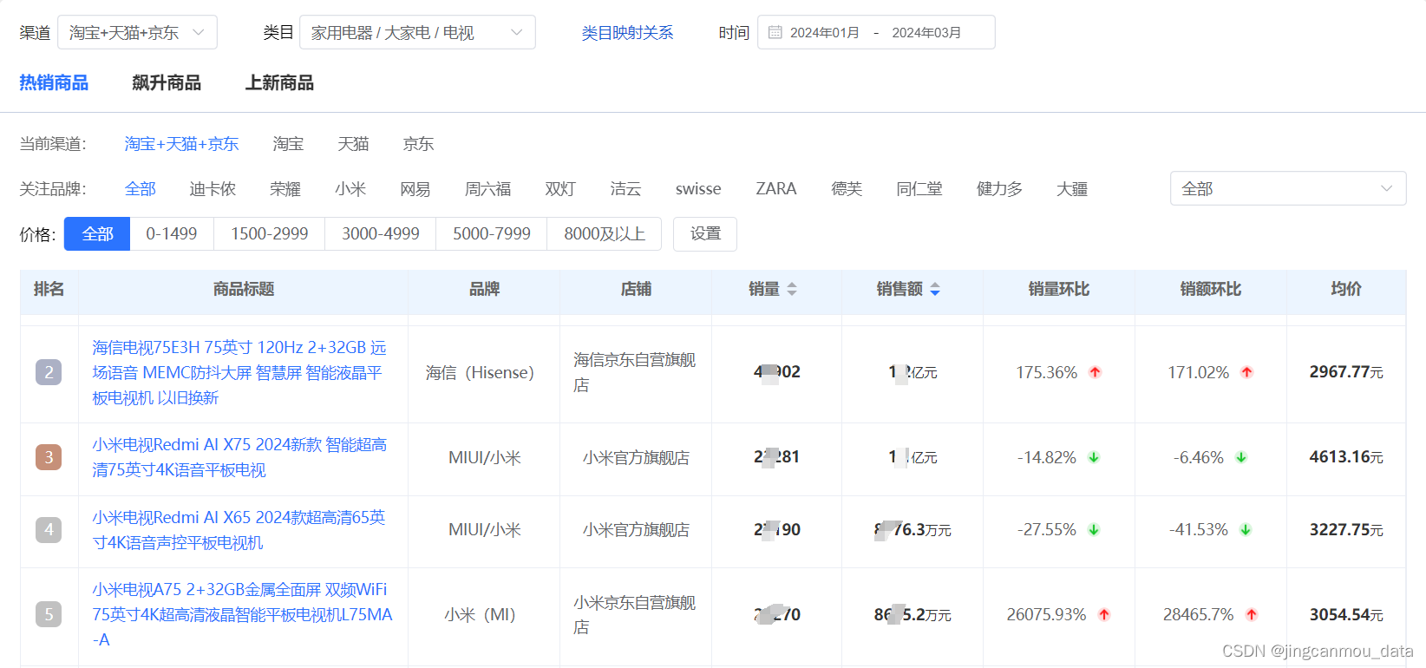Click the 商品标题 column header
1426x668 pixels.
[244, 290]
